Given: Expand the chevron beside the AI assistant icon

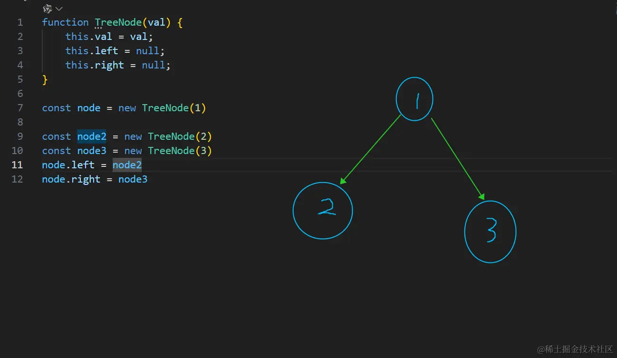Looking at the screenshot, I should 59,9.
